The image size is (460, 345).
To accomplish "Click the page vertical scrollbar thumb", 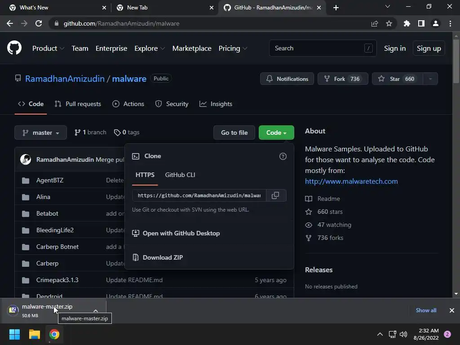I will pyautogui.click(x=456, y=62).
